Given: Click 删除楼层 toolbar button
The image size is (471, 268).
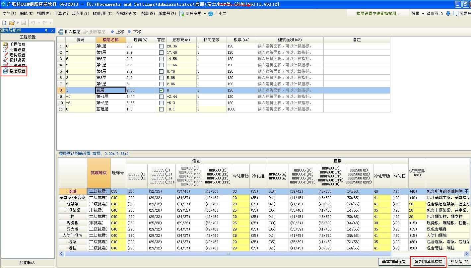Looking at the screenshot, I should tap(94, 32).
